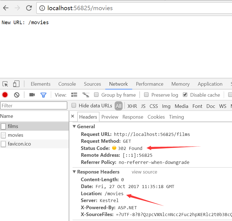Select the XHR request filter
Screen dimensions: 232x221
(132, 106)
